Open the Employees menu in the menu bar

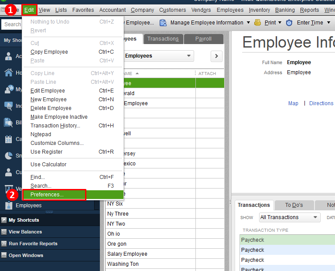(230, 10)
